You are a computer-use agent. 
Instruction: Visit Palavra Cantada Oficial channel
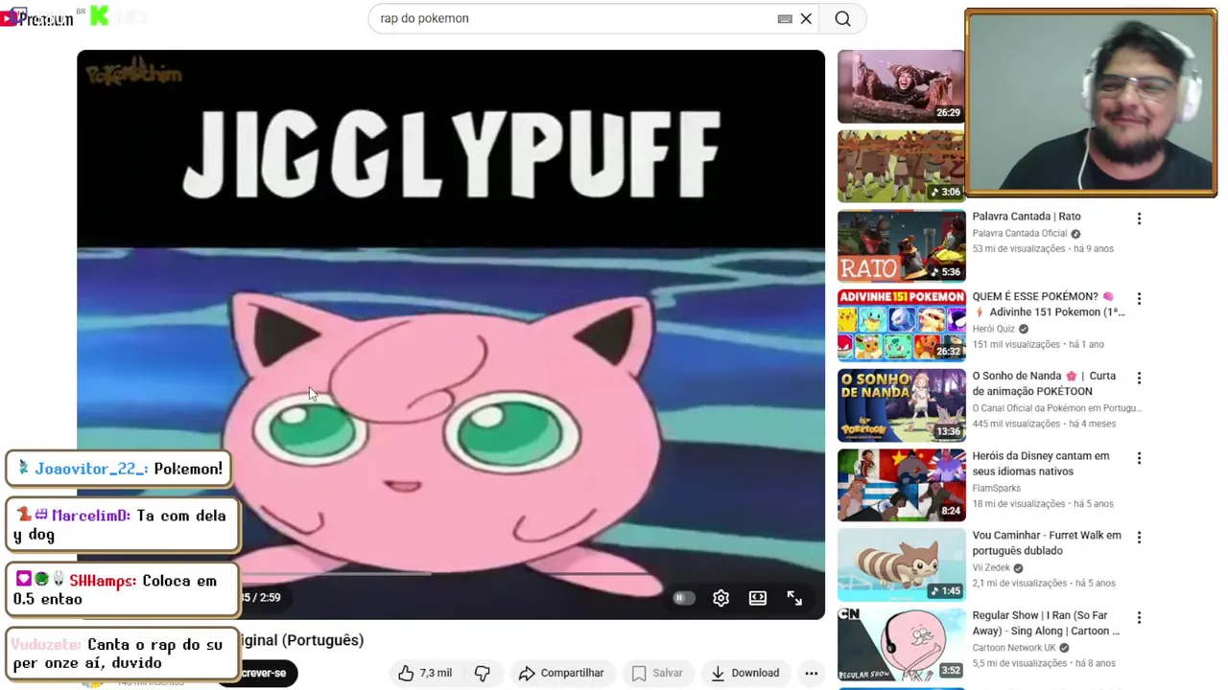[x=1019, y=233]
